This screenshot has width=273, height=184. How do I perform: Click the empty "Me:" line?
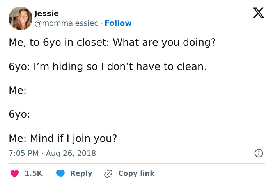(18, 91)
